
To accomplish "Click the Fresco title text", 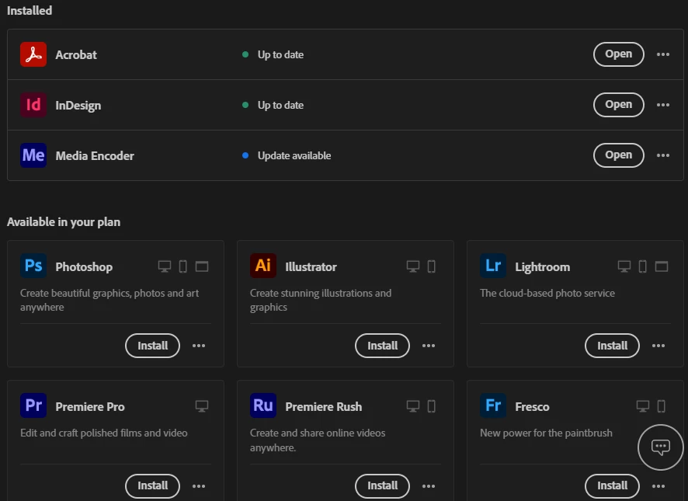I will [532, 406].
